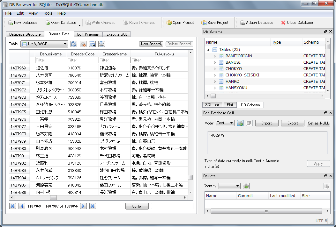This screenshot has height=227, width=336.
Task: Close the DB Schema panel
Action: [331, 32]
